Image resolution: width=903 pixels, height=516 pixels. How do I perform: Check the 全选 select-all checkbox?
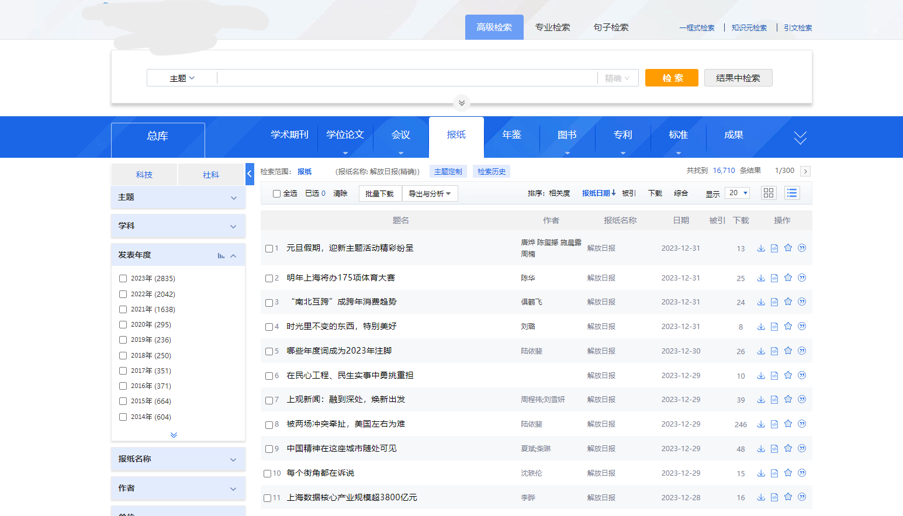pos(276,193)
